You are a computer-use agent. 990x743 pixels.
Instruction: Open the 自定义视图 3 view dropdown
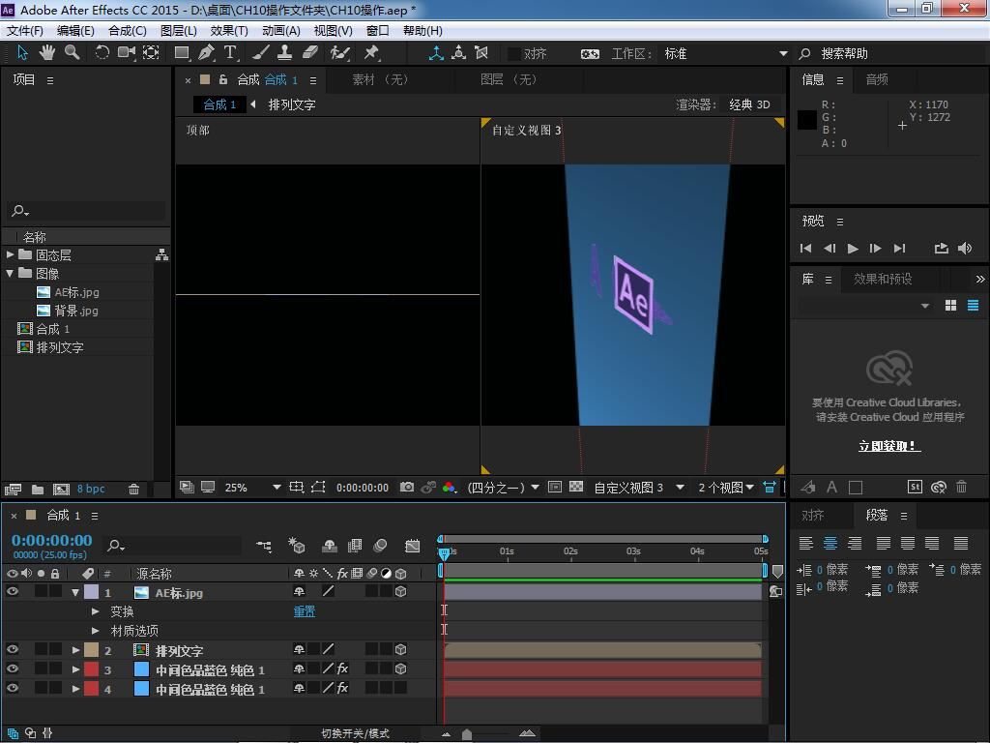tap(638, 488)
